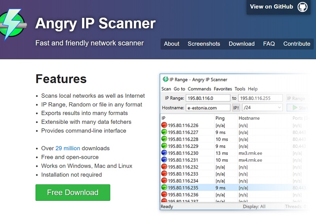Click red status dot for 195.80.116.226

(x=164, y=125)
